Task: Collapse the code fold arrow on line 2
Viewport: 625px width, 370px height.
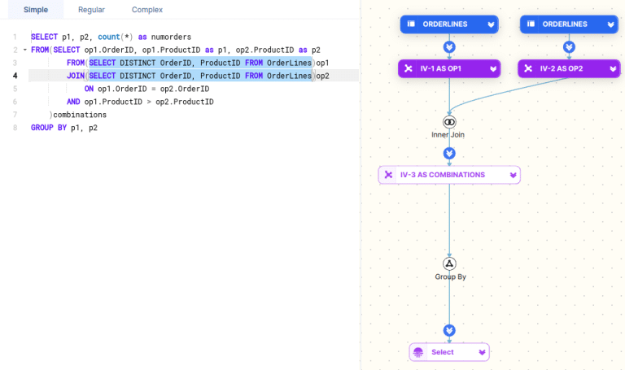Action: (x=24, y=50)
